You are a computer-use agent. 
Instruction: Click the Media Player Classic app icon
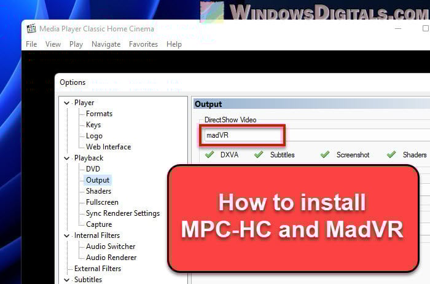point(31,28)
